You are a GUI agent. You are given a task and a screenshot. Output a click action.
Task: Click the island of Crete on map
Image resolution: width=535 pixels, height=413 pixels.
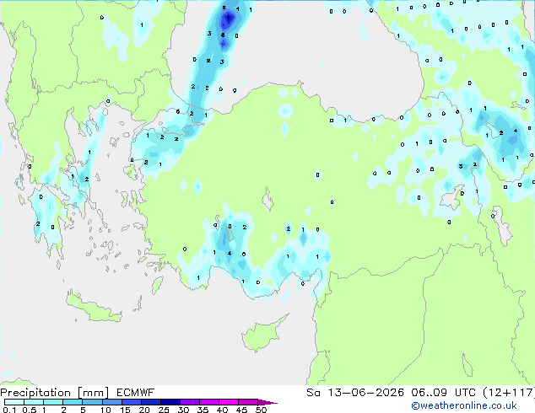[92, 307]
